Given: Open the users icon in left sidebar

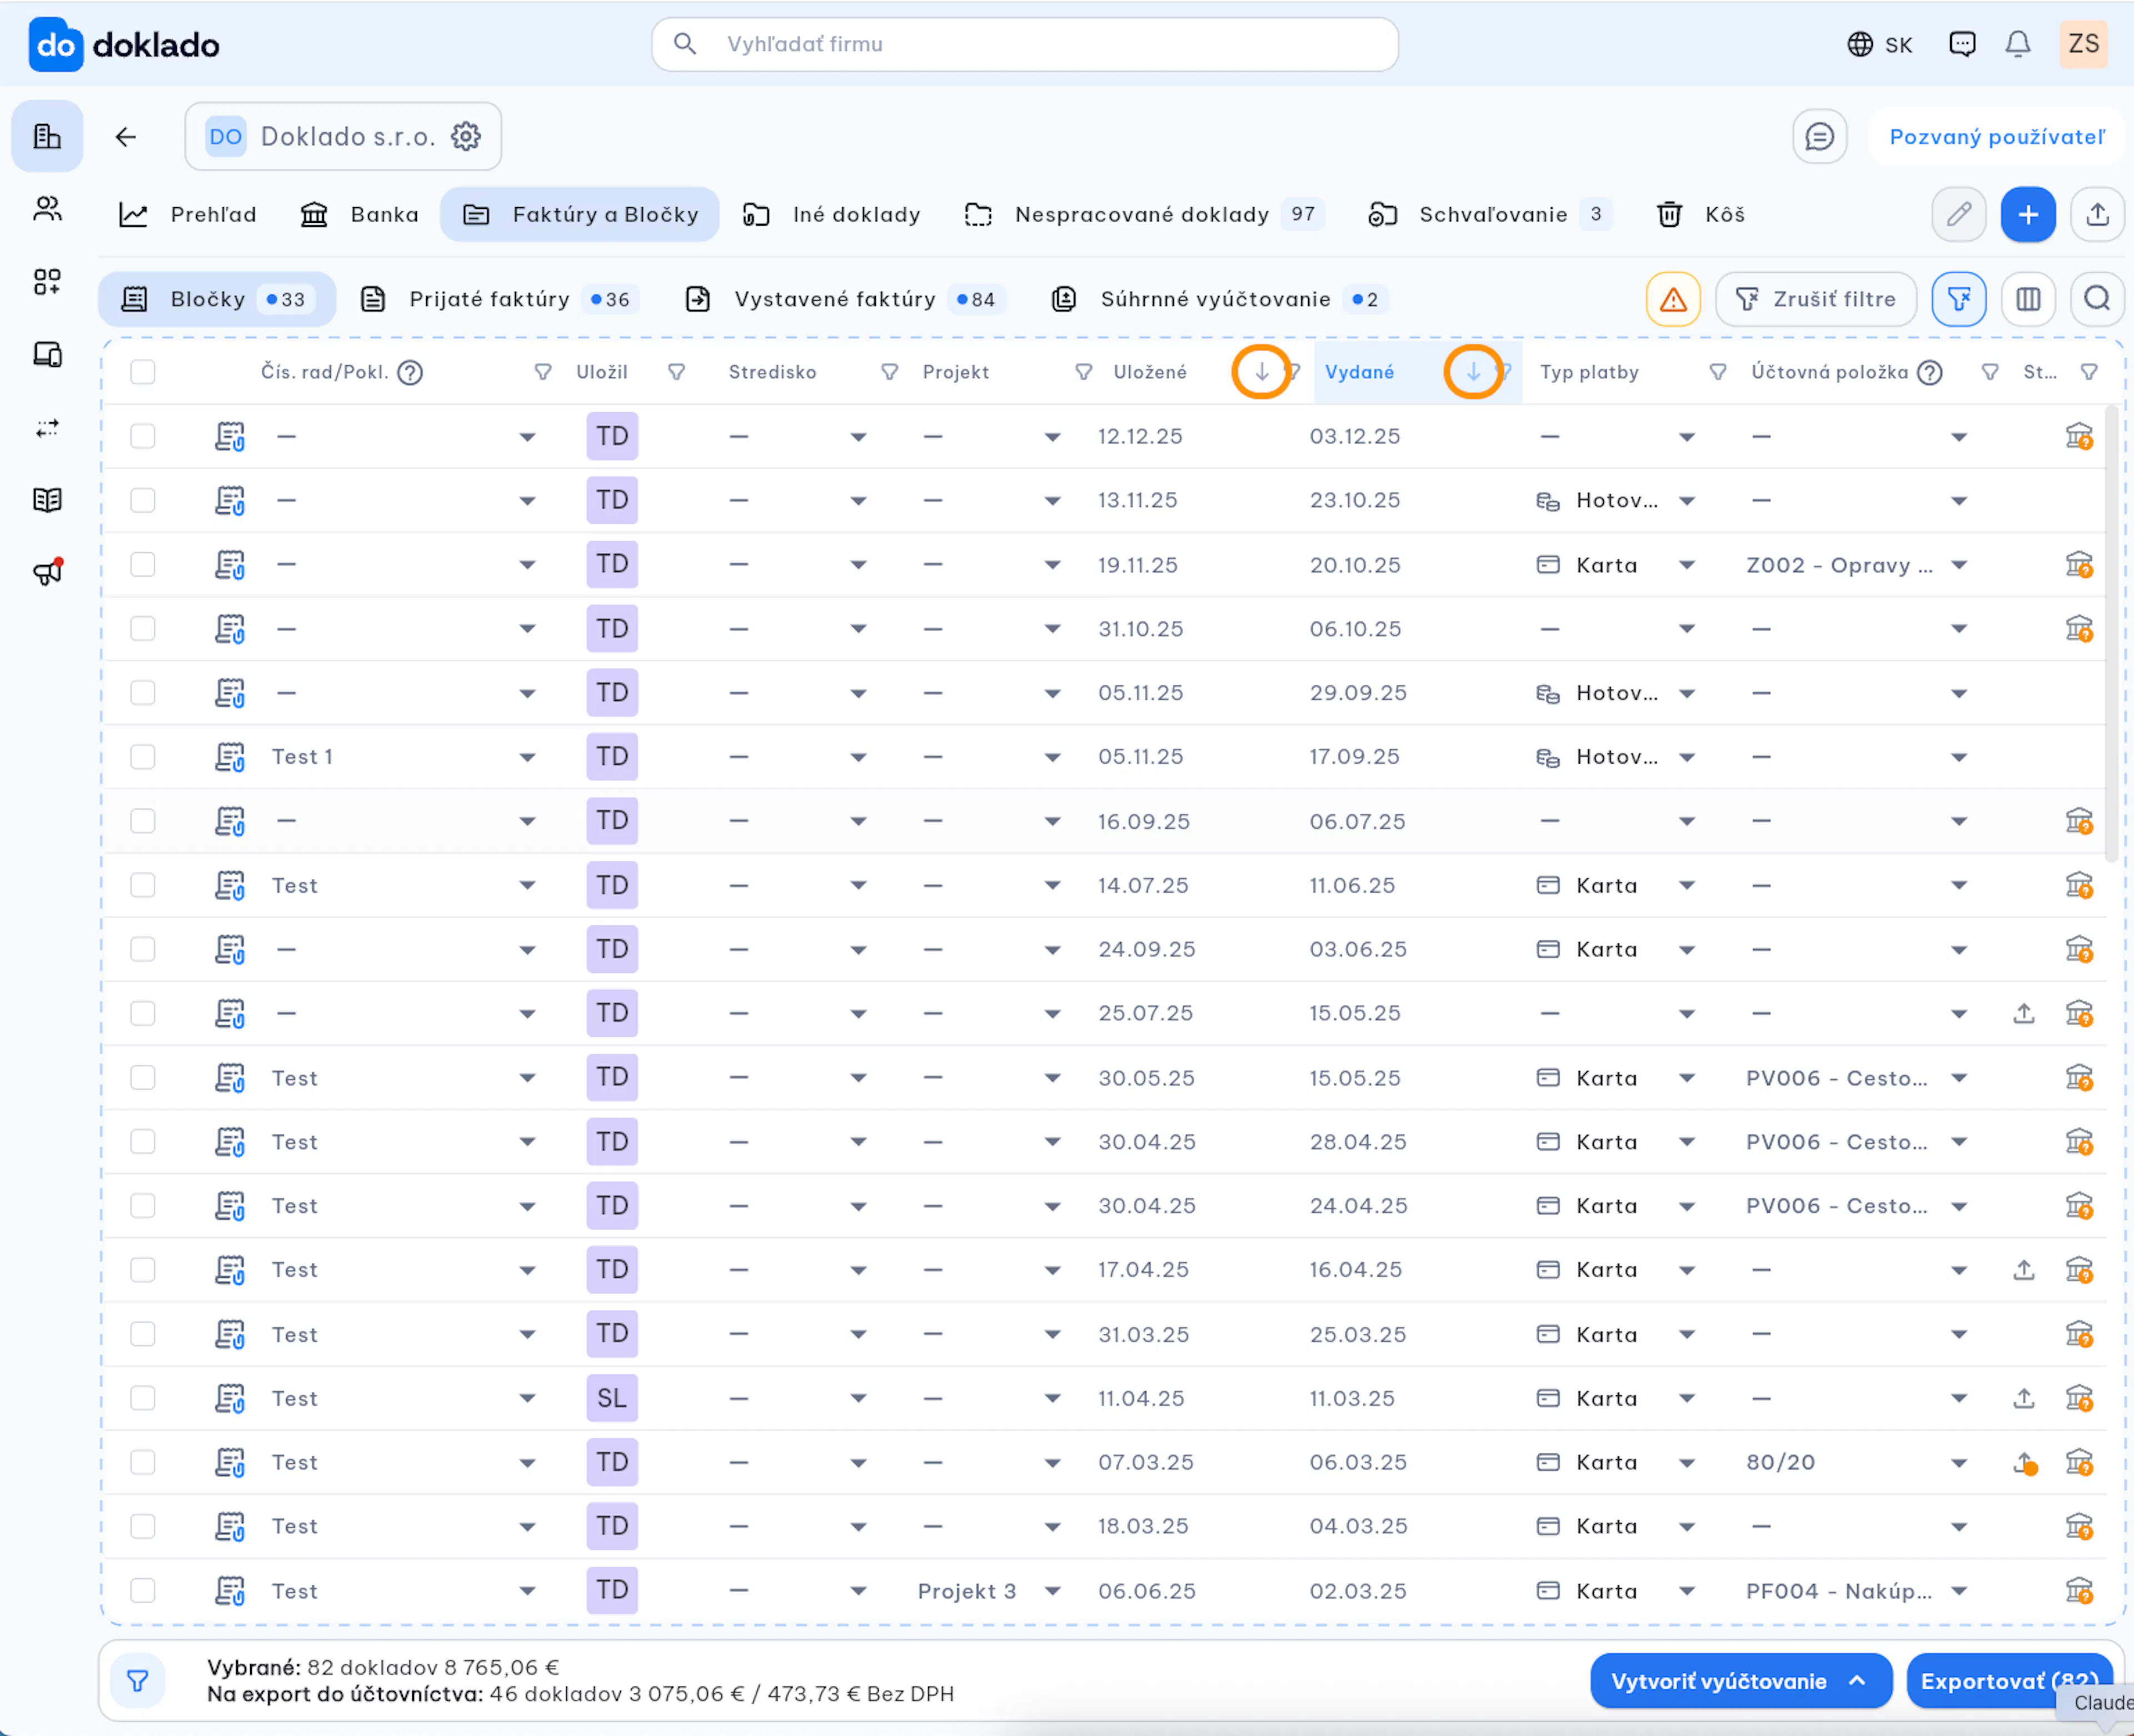Looking at the screenshot, I should (x=47, y=209).
